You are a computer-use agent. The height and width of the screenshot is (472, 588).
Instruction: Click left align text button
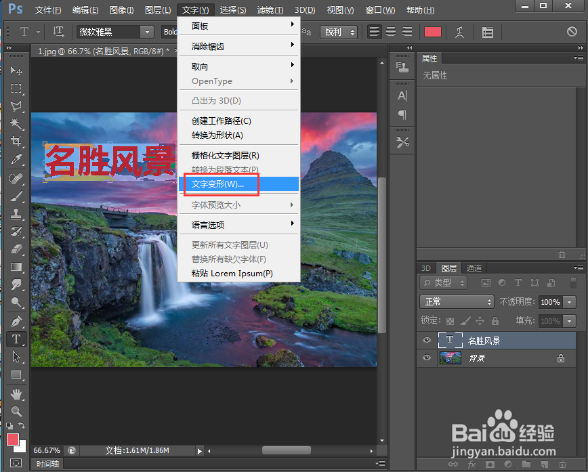(x=374, y=32)
